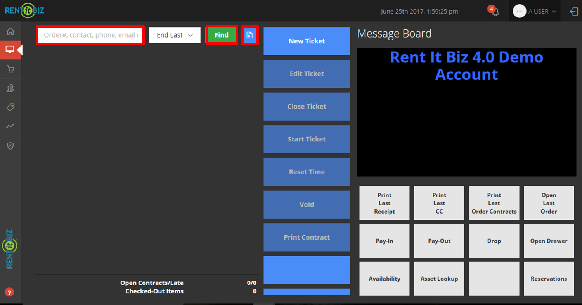This screenshot has height=305, width=582.
Task: Click the Asset Lookup button
Action: tap(439, 279)
